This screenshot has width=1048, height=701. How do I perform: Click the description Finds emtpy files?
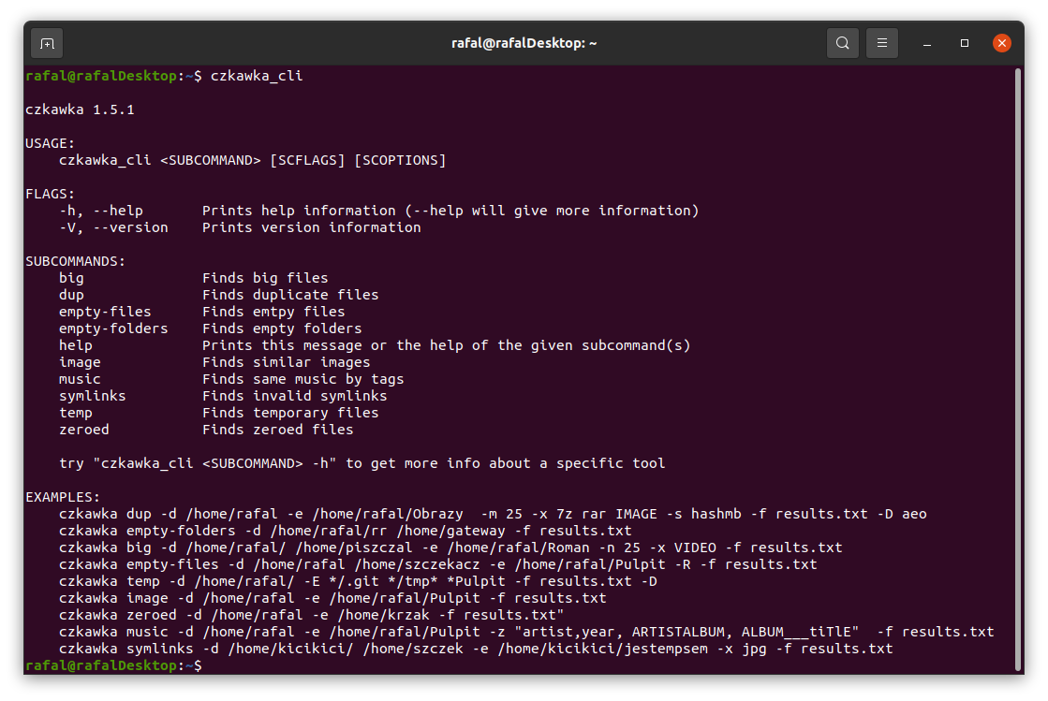[273, 312]
